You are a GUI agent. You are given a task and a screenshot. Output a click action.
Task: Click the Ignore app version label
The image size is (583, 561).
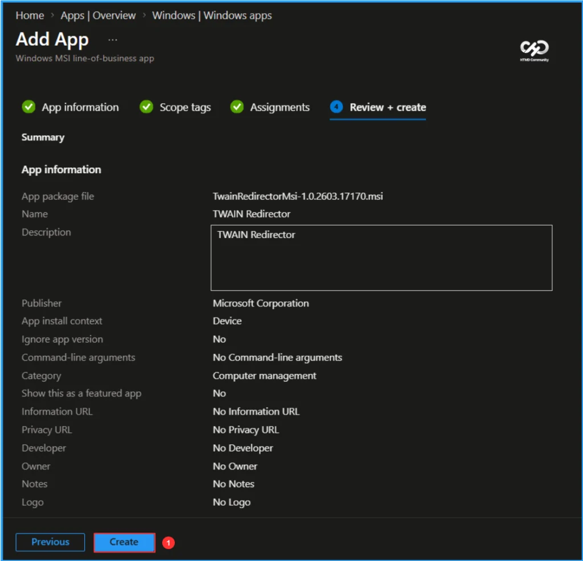[x=62, y=339]
